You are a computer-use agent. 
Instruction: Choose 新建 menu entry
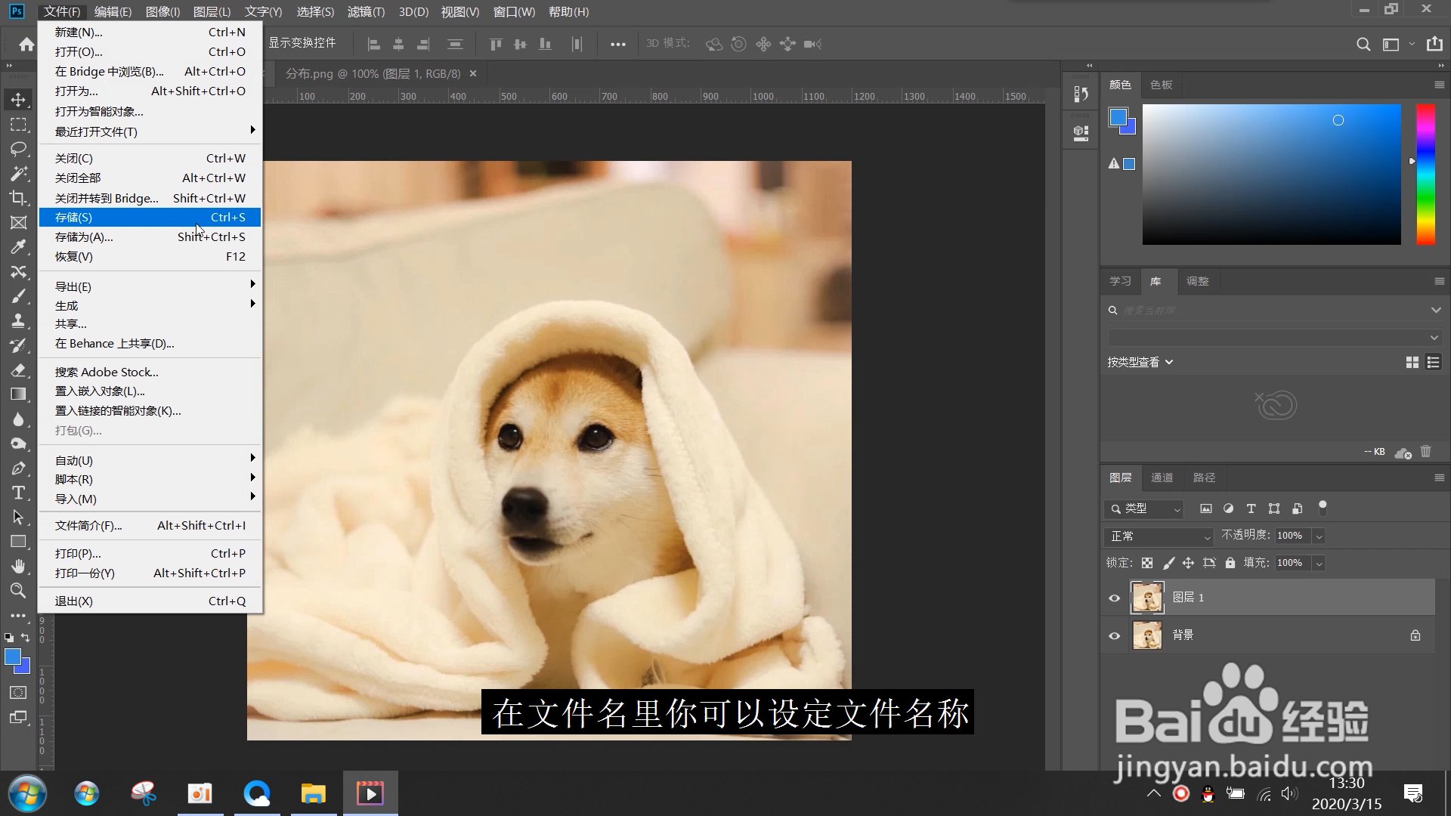[x=150, y=32]
